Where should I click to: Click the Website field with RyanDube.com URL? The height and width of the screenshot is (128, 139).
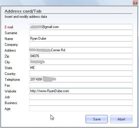click(x=81, y=91)
